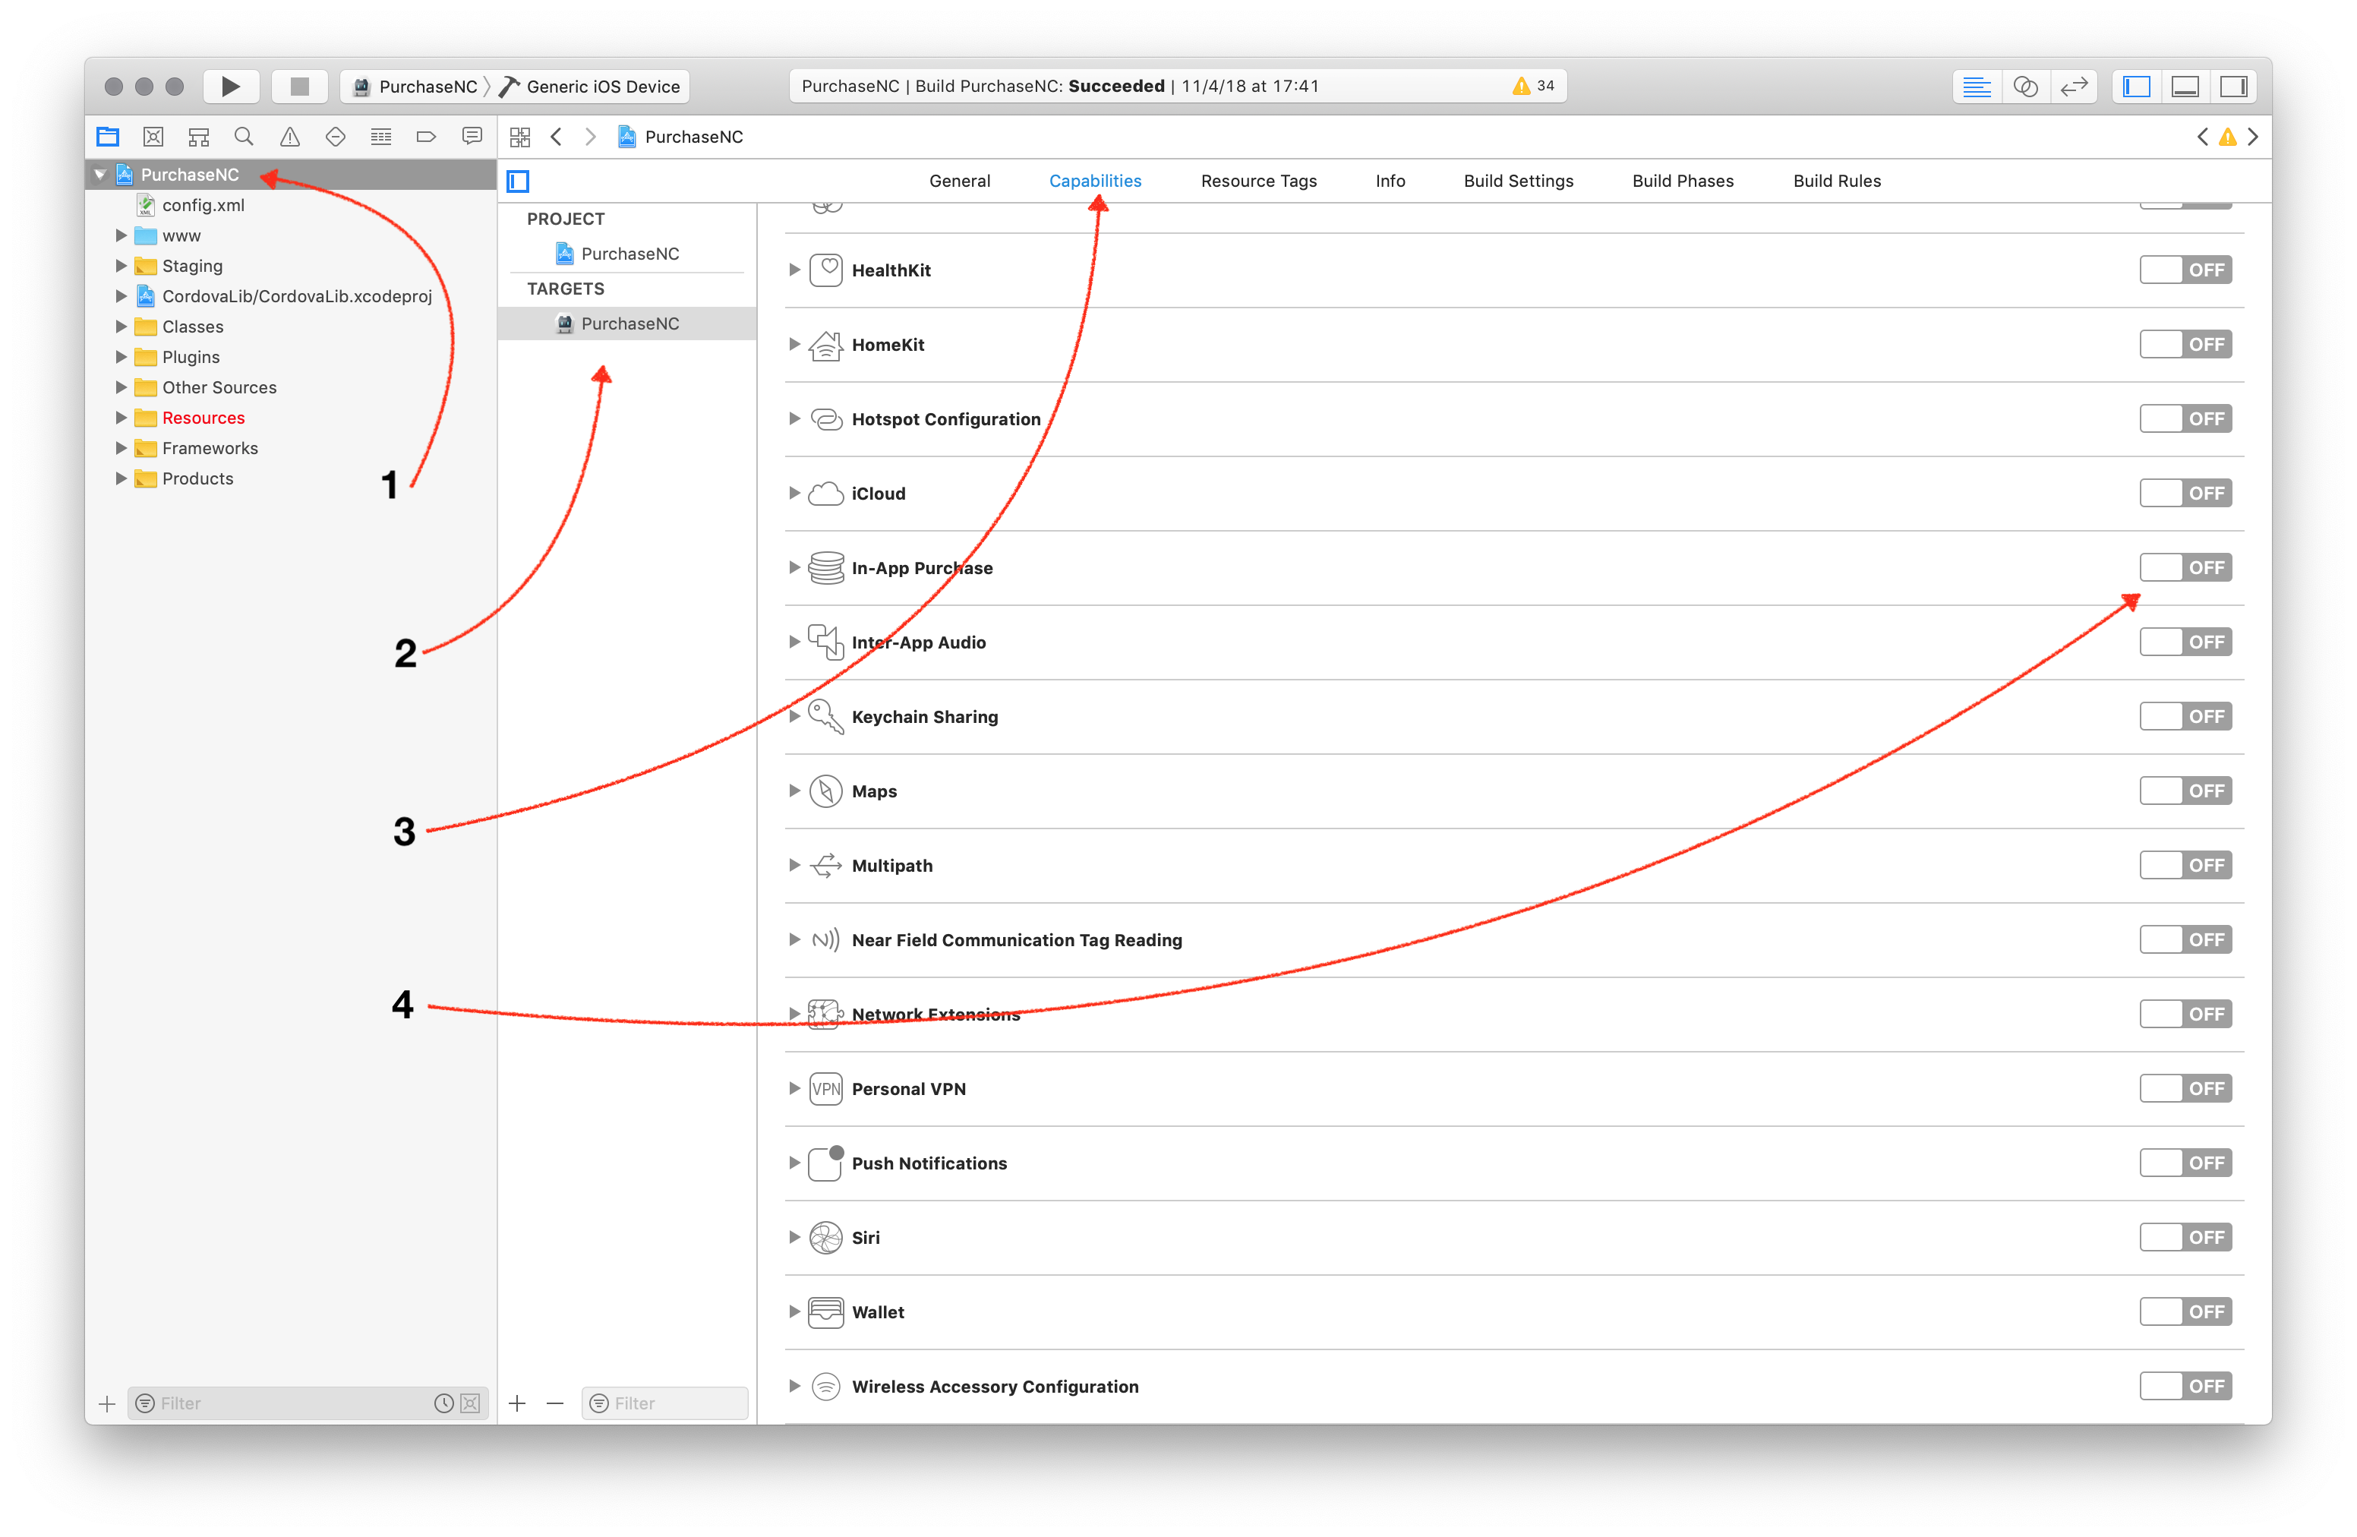Show the version editor
Viewport: 2357px width, 1537px height.
tap(2074, 86)
